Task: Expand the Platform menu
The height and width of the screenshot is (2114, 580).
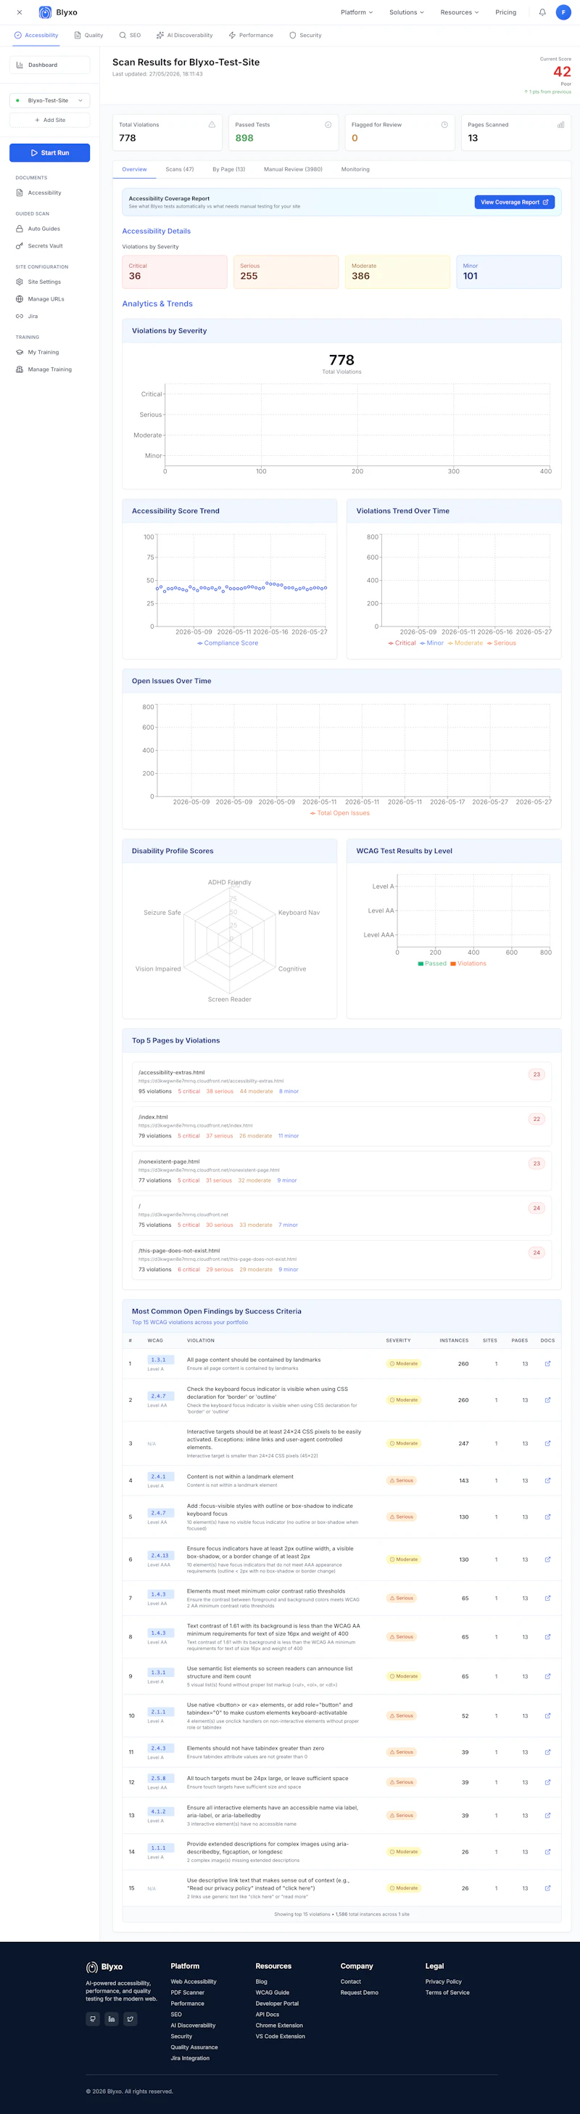Action: tap(357, 12)
